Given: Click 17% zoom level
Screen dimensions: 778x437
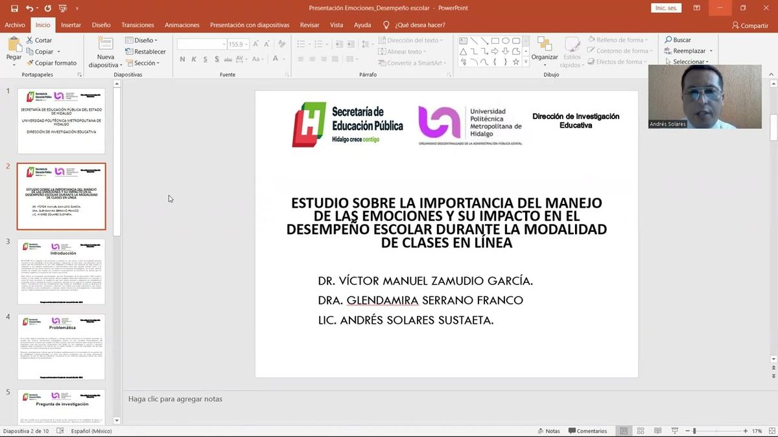Looking at the screenshot, I should 757,431.
